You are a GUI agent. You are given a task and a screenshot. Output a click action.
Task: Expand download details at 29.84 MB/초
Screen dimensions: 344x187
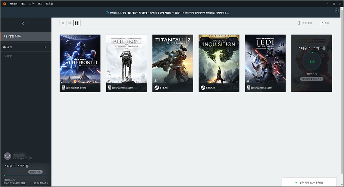pos(41,183)
